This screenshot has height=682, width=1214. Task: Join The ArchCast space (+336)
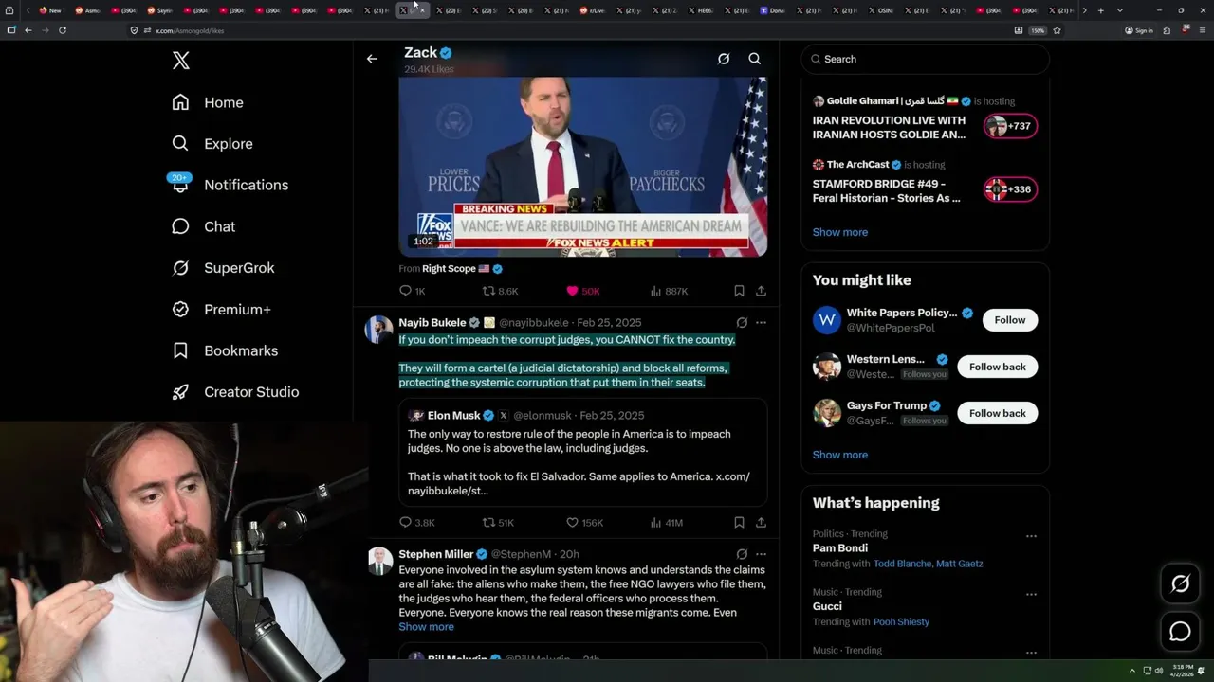point(1010,189)
